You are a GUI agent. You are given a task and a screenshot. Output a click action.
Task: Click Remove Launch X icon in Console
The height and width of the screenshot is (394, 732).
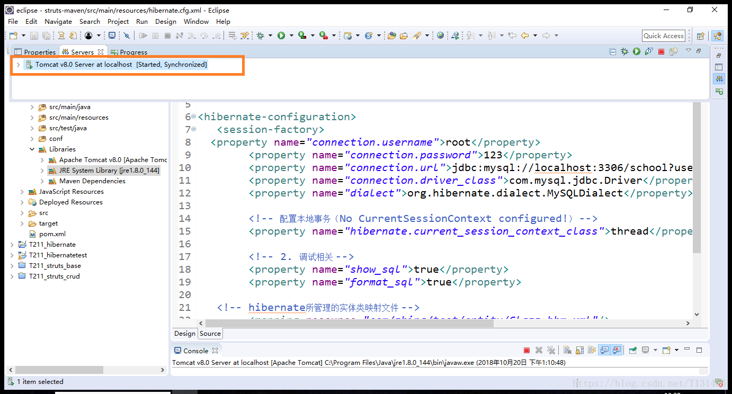pos(539,350)
